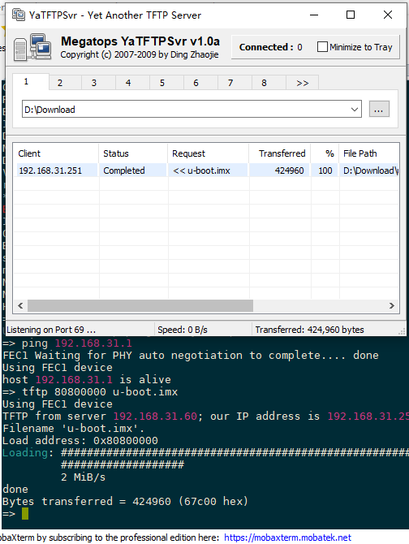
Task: Switch to tab 4
Action: point(132,83)
